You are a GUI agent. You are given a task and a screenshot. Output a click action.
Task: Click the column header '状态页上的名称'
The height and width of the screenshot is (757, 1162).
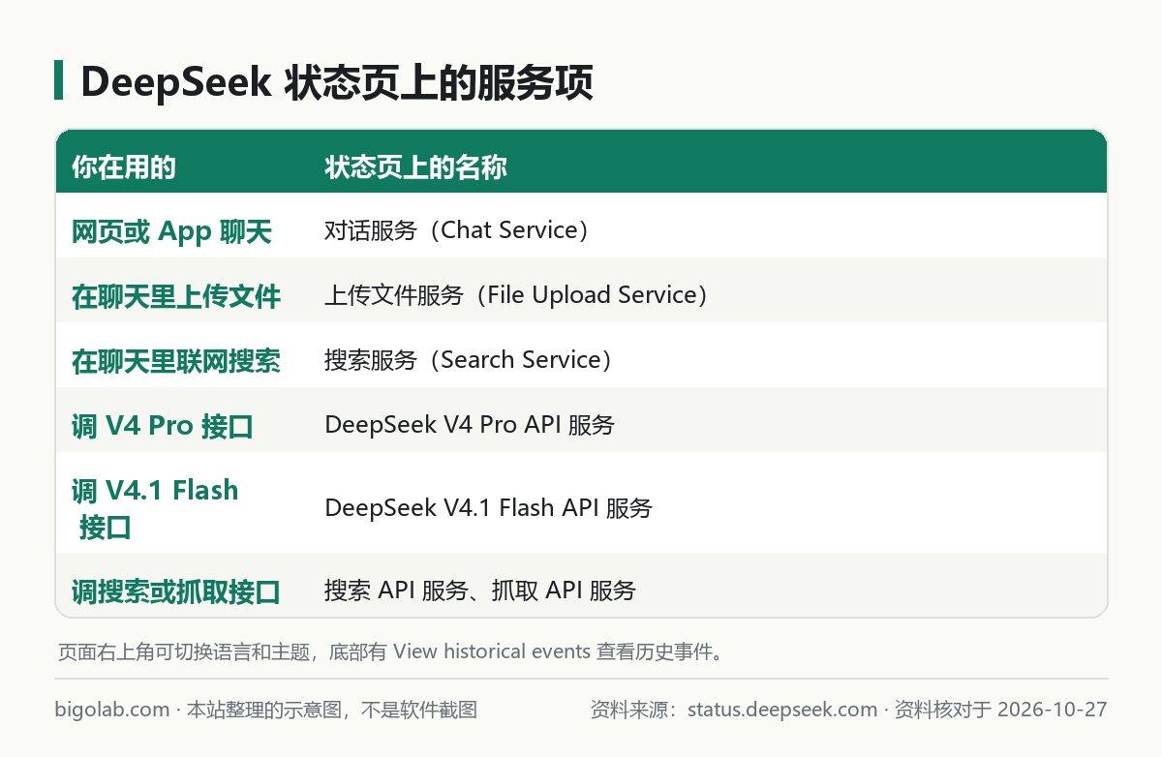[416, 167]
